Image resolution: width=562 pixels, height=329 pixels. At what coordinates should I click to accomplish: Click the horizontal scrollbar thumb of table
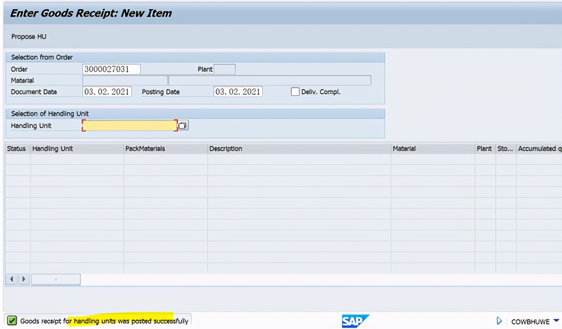coord(56,279)
